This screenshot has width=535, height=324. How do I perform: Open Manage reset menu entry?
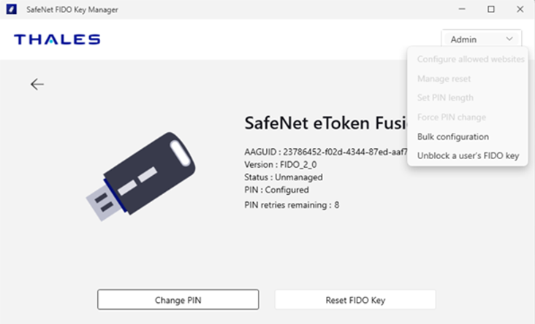(444, 78)
